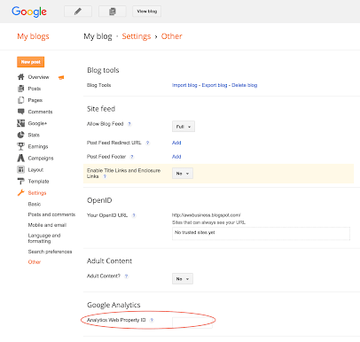This screenshot has height=342, width=360.
Task: Click the OpenID blogspot URL text
Action: [207, 215]
